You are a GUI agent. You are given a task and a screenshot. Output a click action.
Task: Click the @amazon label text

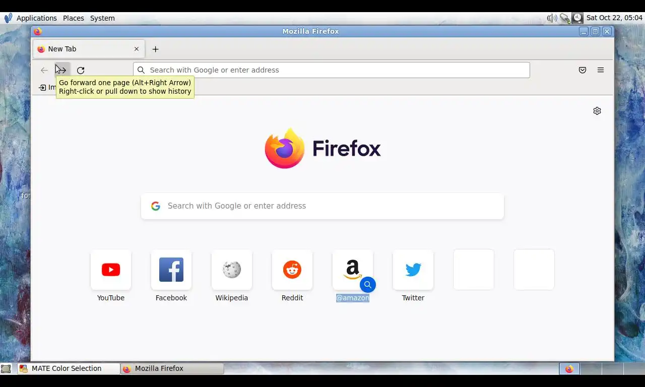[x=353, y=298]
